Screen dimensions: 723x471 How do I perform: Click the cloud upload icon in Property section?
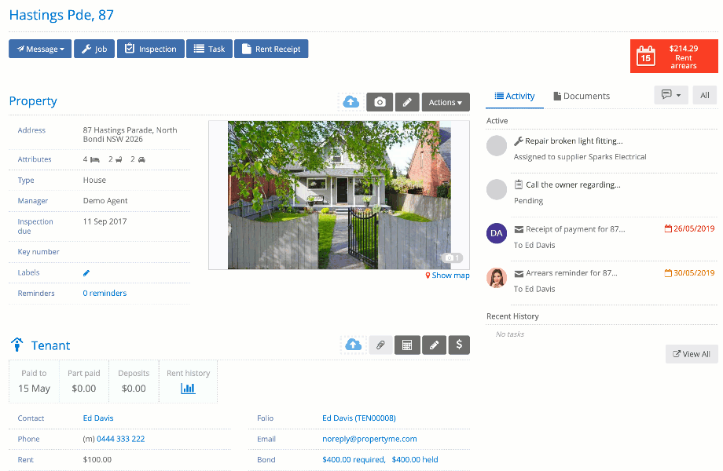[351, 102]
